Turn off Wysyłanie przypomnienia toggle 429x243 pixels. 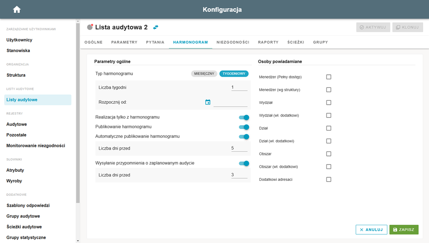pyautogui.click(x=244, y=163)
